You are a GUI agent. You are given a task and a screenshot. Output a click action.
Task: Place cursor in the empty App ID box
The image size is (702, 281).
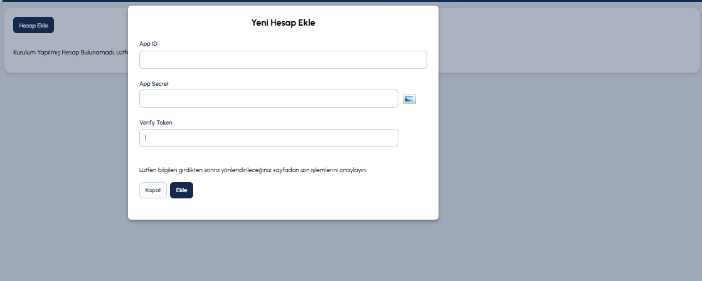pyautogui.click(x=283, y=59)
